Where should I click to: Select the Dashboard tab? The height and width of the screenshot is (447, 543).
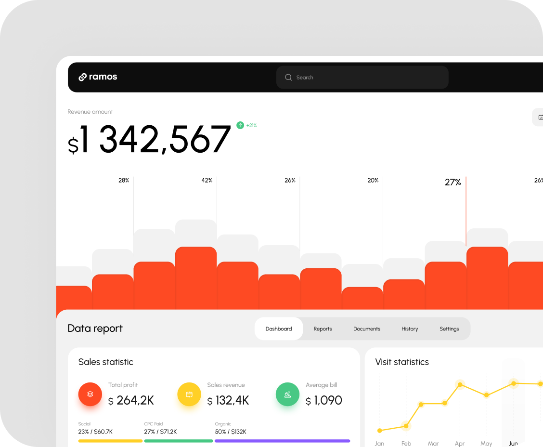coord(279,329)
